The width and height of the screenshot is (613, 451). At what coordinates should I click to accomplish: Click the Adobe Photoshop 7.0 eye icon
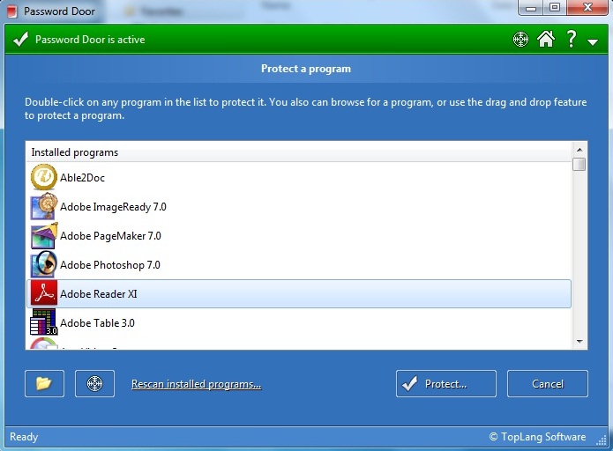[44, 264]
